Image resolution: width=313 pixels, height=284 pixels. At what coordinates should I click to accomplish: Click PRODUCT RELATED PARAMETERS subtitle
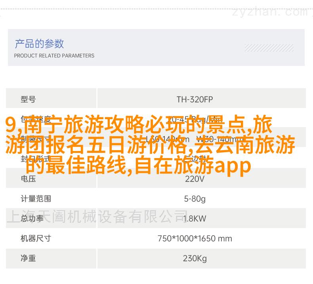click(54, 56)
